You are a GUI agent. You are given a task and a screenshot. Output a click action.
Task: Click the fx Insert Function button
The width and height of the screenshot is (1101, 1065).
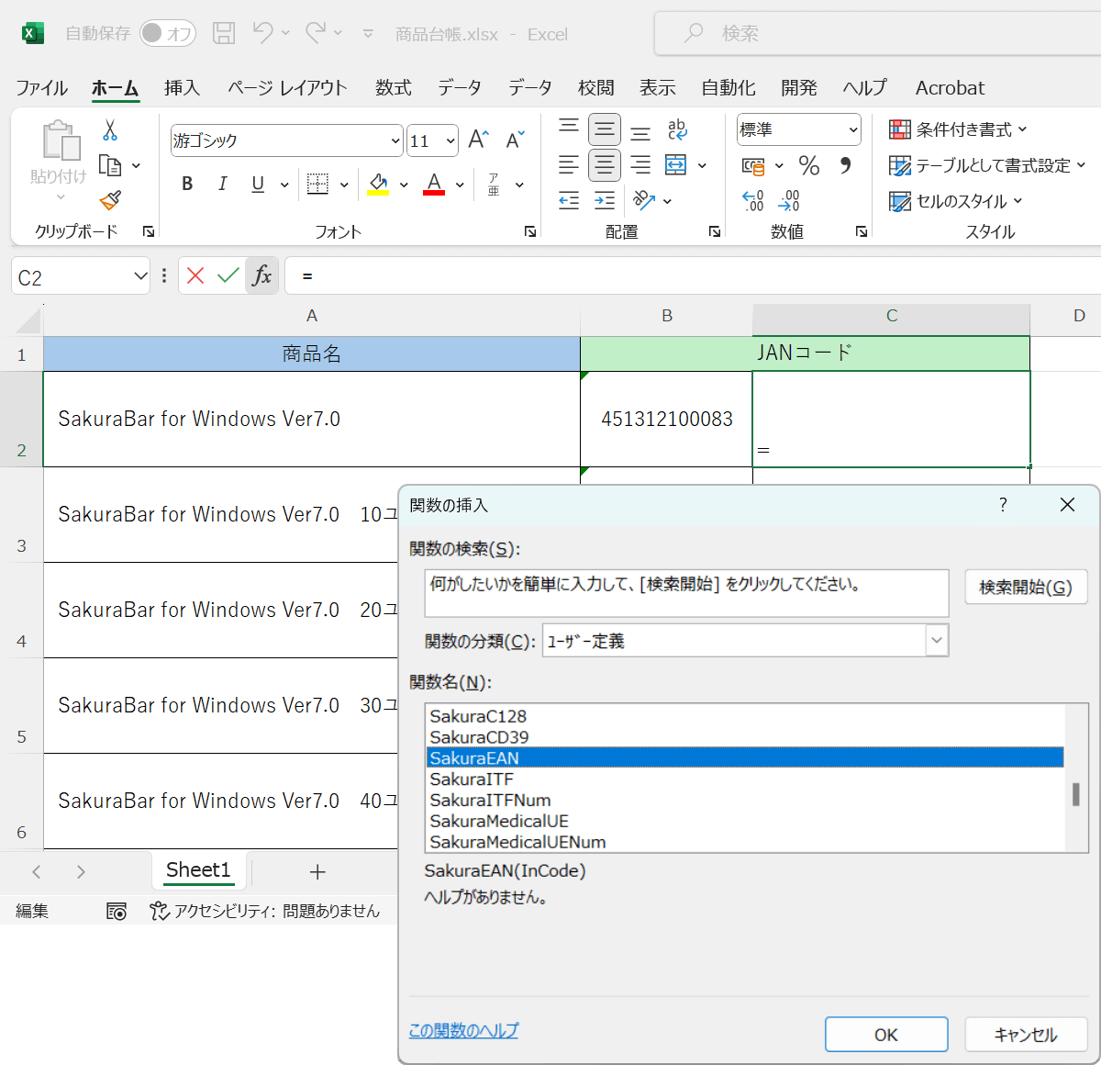click(x=261, y=275)
